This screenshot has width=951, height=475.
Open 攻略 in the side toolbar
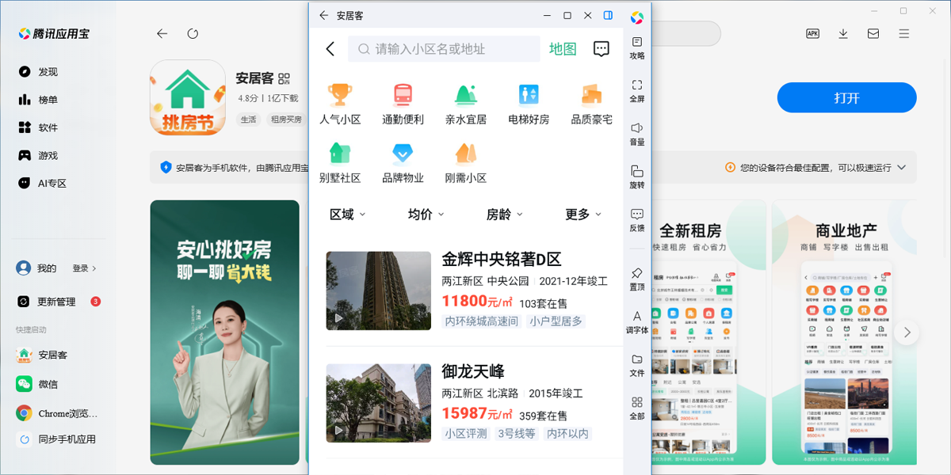pyautogui.click(x=637, y=47)
